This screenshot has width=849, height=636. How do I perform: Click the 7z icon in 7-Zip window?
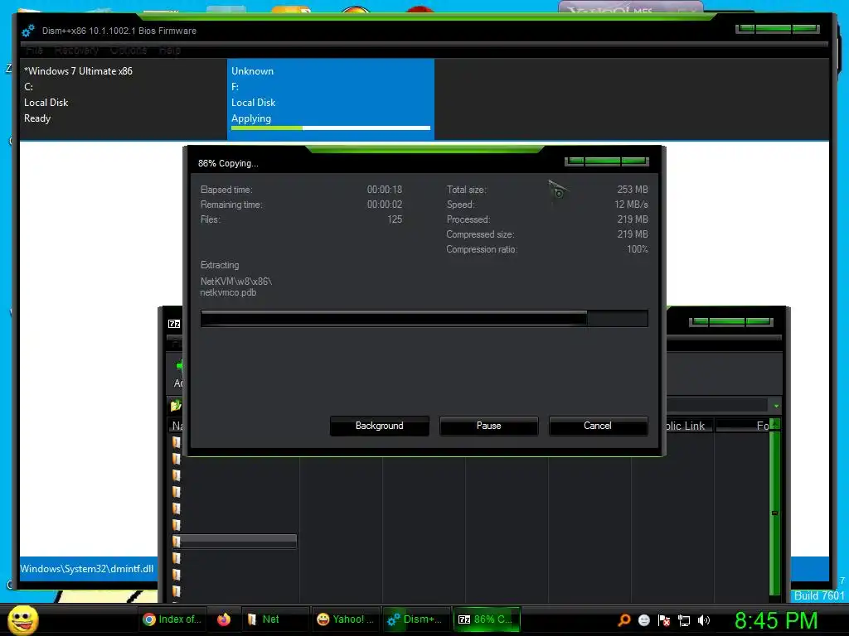[174, 324]
